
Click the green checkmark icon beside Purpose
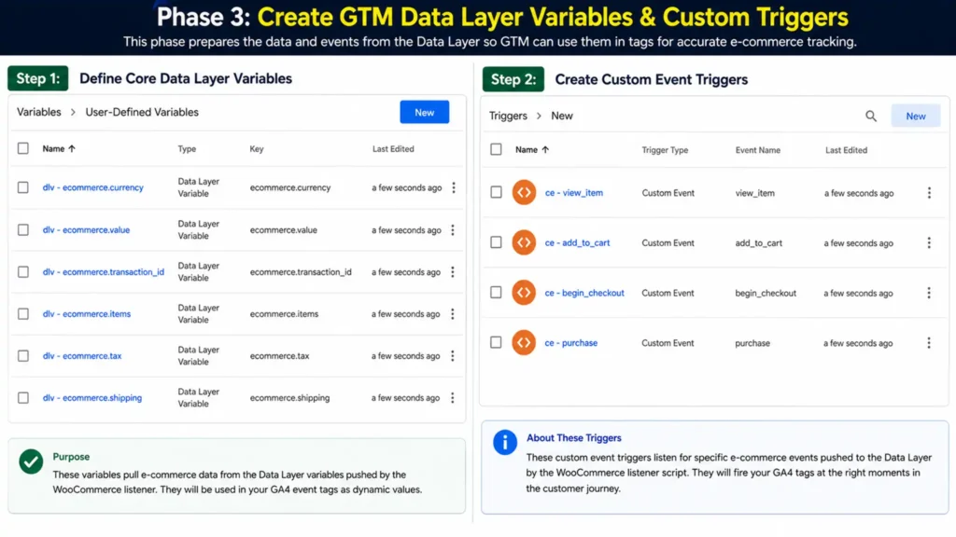[31, 461]
